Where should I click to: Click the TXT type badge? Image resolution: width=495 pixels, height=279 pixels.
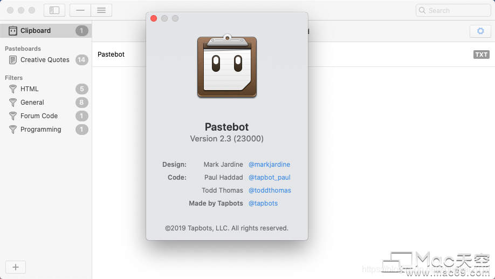[x=482, y=55]
